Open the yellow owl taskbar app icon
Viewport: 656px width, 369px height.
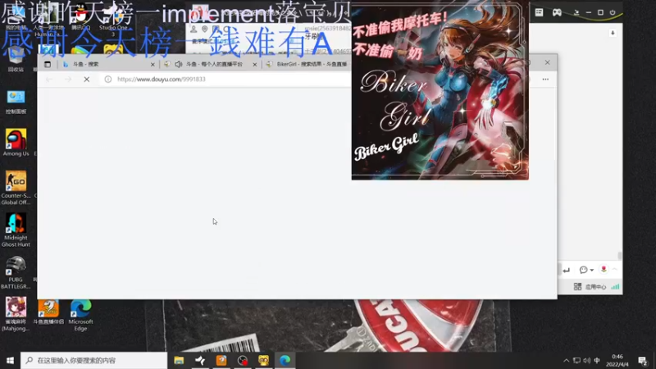pos(263,360)
